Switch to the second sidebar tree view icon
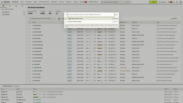The image size is (183, 103). (x=10, y=6)
